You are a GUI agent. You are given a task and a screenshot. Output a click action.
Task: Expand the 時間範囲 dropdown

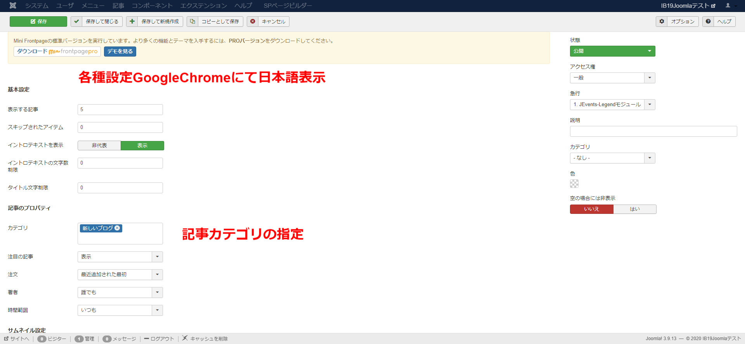[x=157, y=310]
